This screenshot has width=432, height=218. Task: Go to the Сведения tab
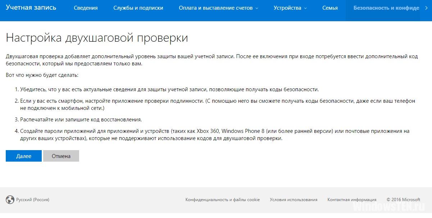point(86,8)
